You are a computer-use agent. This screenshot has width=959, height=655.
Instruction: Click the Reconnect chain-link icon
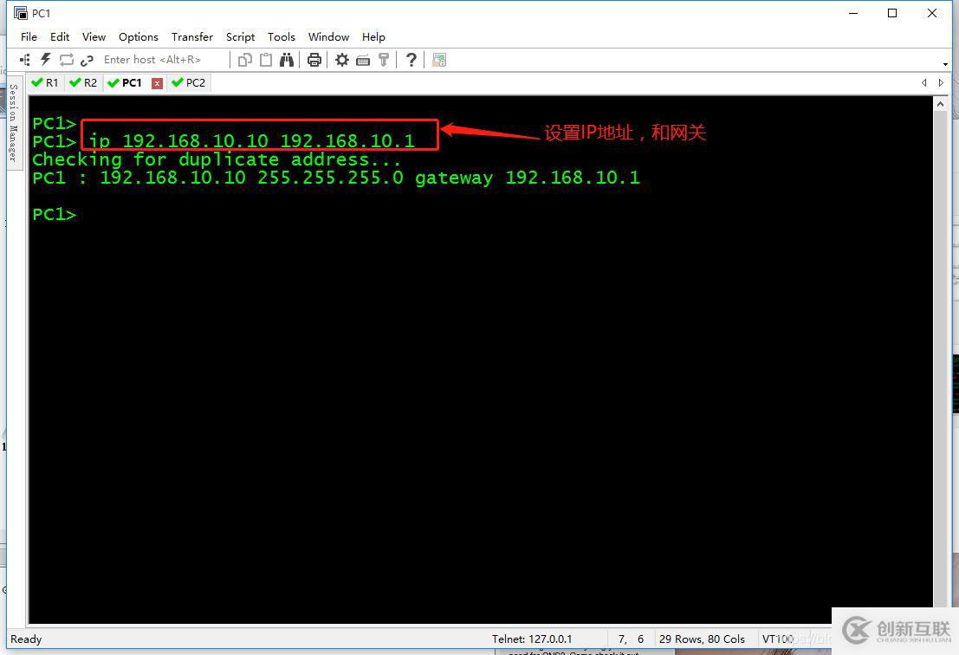point(87,59)
